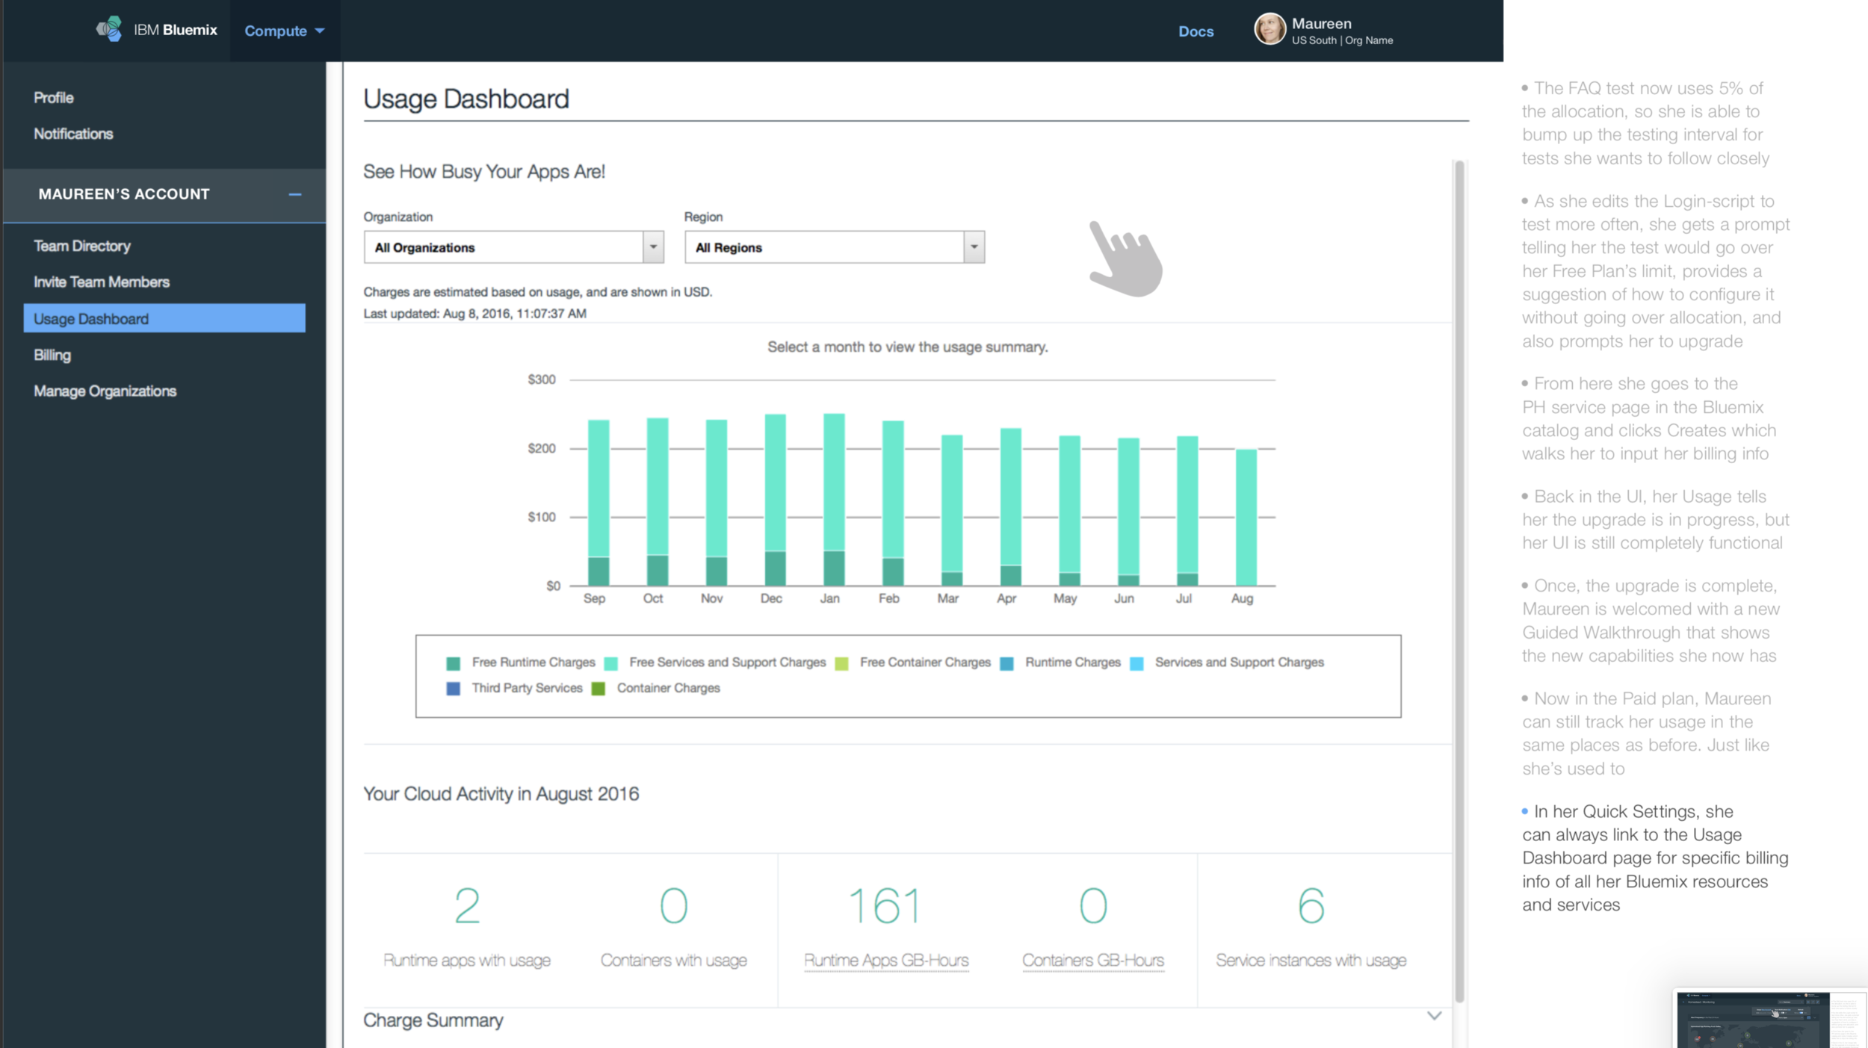Open the Docs link
Viewport: 1868px width, 1048px height.
(x=1196, y=31)
